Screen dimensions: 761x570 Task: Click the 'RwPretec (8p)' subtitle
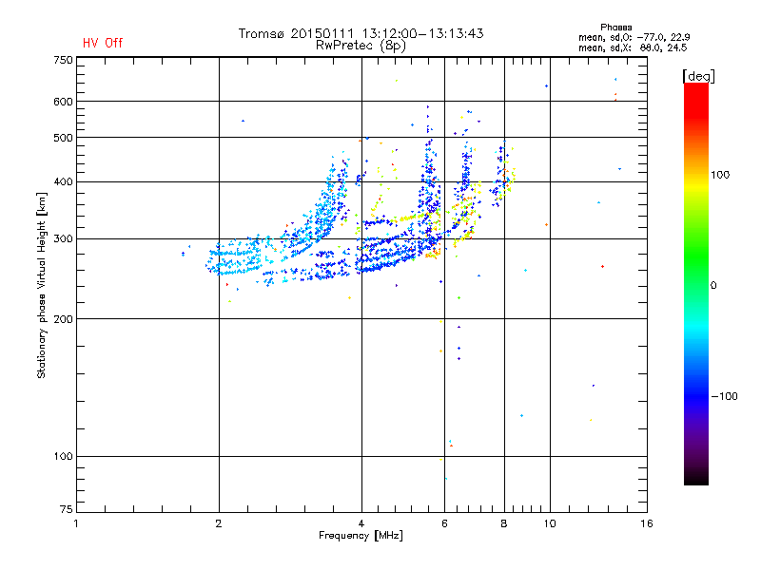361,46
